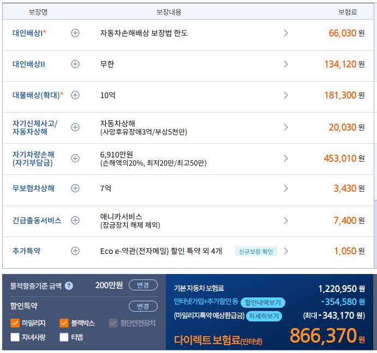Click the 보장내용 column header
The height and width of the screenshot is (353, 377).
click(x=169, y=12)
